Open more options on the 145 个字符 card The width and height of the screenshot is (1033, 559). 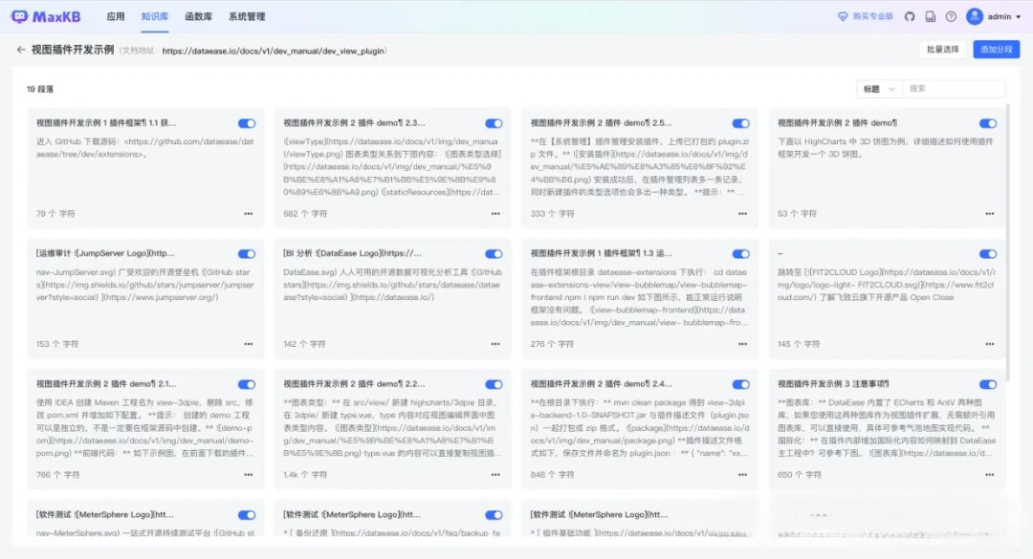click(x=988, y=344)
